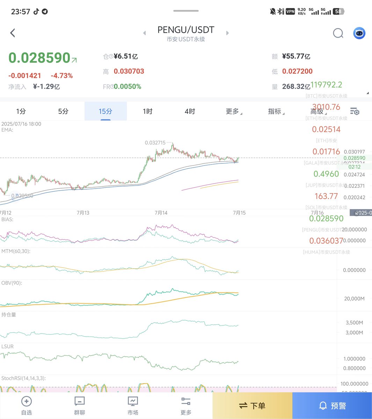Image resolution: width=372 pixels, height=419 pixels.
Task: Open the blue robot assistant avatar
Action: pos(359,33)
